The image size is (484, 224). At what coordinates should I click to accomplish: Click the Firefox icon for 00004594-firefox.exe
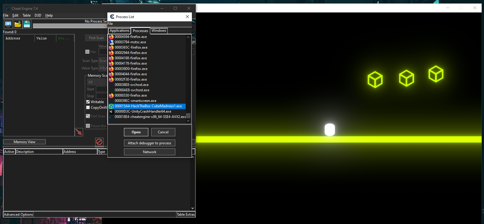[x=111, y=37]
